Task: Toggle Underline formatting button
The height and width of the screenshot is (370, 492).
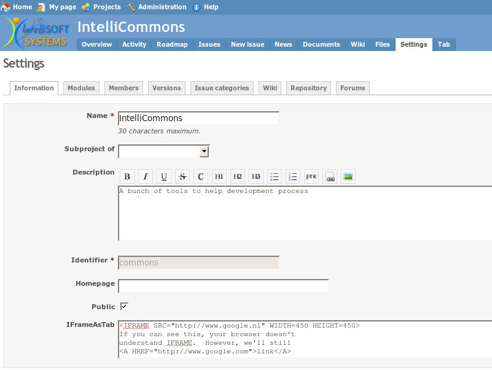Action: [x=164, y=176]
